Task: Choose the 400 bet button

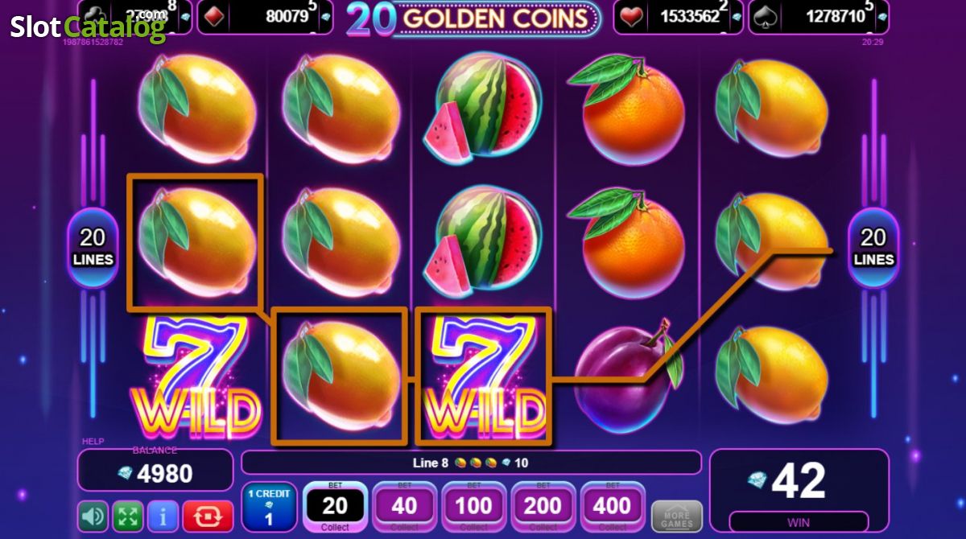Action: click(x=612, y=508)
